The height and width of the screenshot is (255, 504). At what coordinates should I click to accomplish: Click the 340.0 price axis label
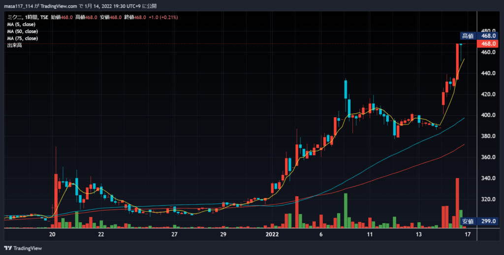pos(488,179)
